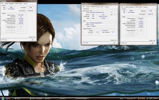The image size is (159, 100).
Task: Click NB Frequency value in left window
Action: click(x=31, y=11)
